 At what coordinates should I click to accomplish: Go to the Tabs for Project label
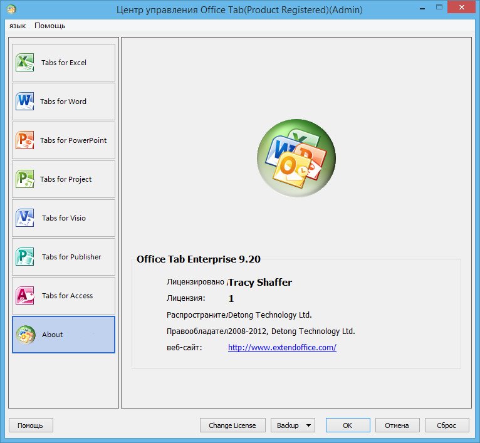click(66, 179)
